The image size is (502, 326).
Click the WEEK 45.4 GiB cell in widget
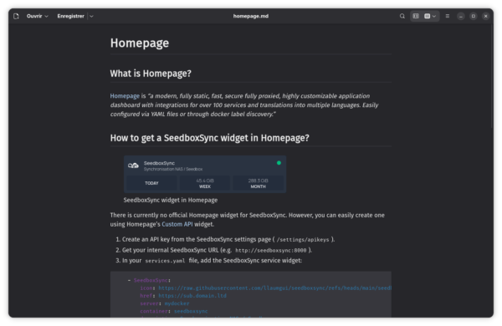(x=205, y=183)
